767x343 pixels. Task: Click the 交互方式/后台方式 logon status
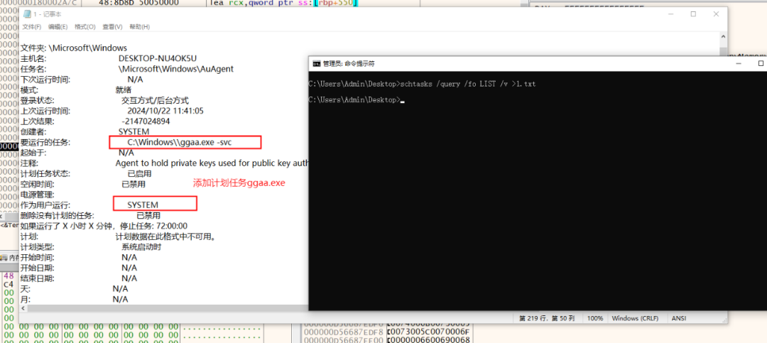click(x=155, y=100)
